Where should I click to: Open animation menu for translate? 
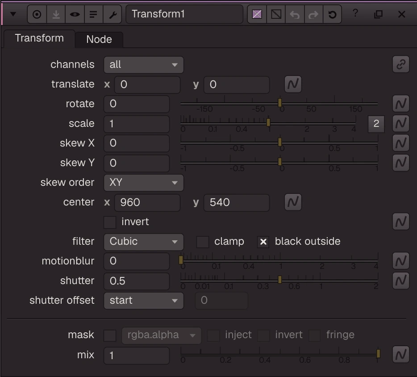[293, 84]
